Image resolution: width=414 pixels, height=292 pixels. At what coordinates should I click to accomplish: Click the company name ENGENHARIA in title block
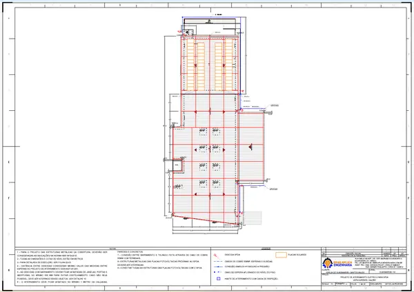click(x=343, y=264)
